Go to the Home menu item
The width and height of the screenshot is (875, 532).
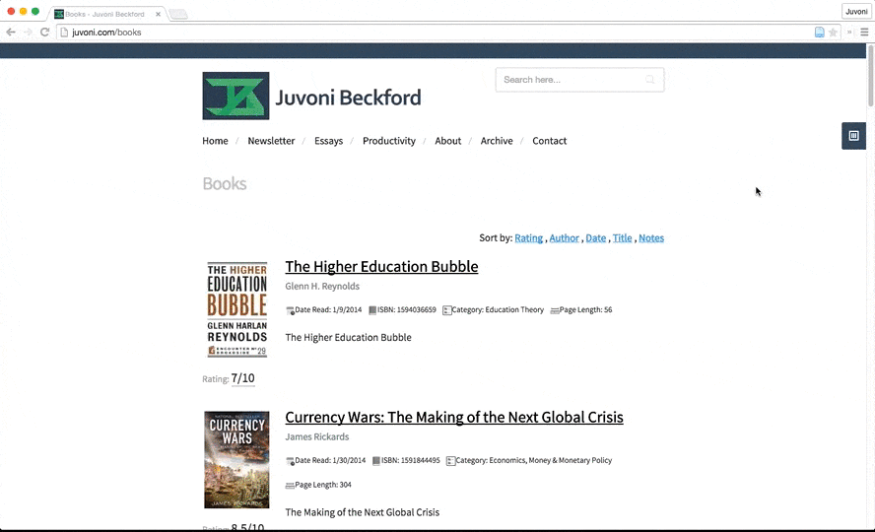coord(215,141)
